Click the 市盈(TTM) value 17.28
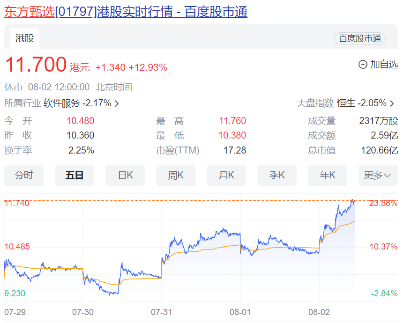This screenshot has height=323, width=411. point(235,150)
